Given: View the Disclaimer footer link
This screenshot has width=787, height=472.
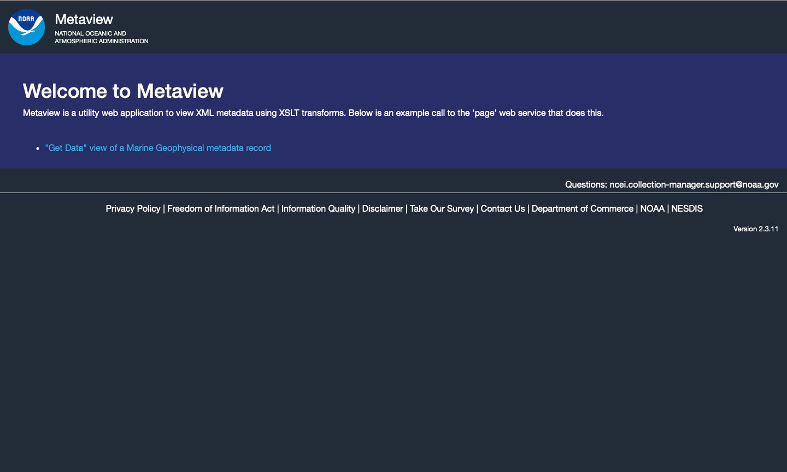Looking at the screenshot, I should 383,208.
